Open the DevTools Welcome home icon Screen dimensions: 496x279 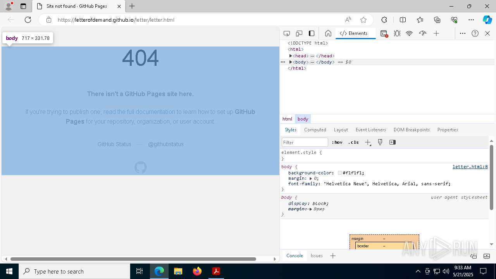point(328,33)
